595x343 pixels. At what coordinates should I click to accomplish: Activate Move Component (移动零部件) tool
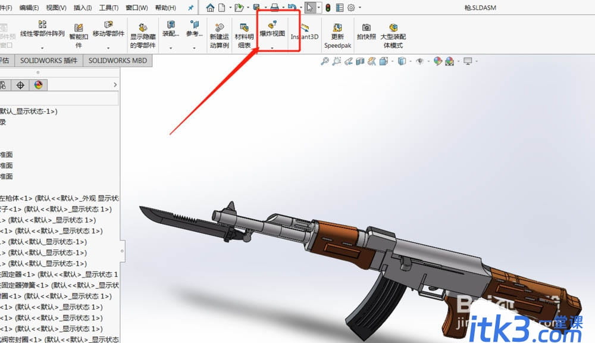click(x=108, y=29)
